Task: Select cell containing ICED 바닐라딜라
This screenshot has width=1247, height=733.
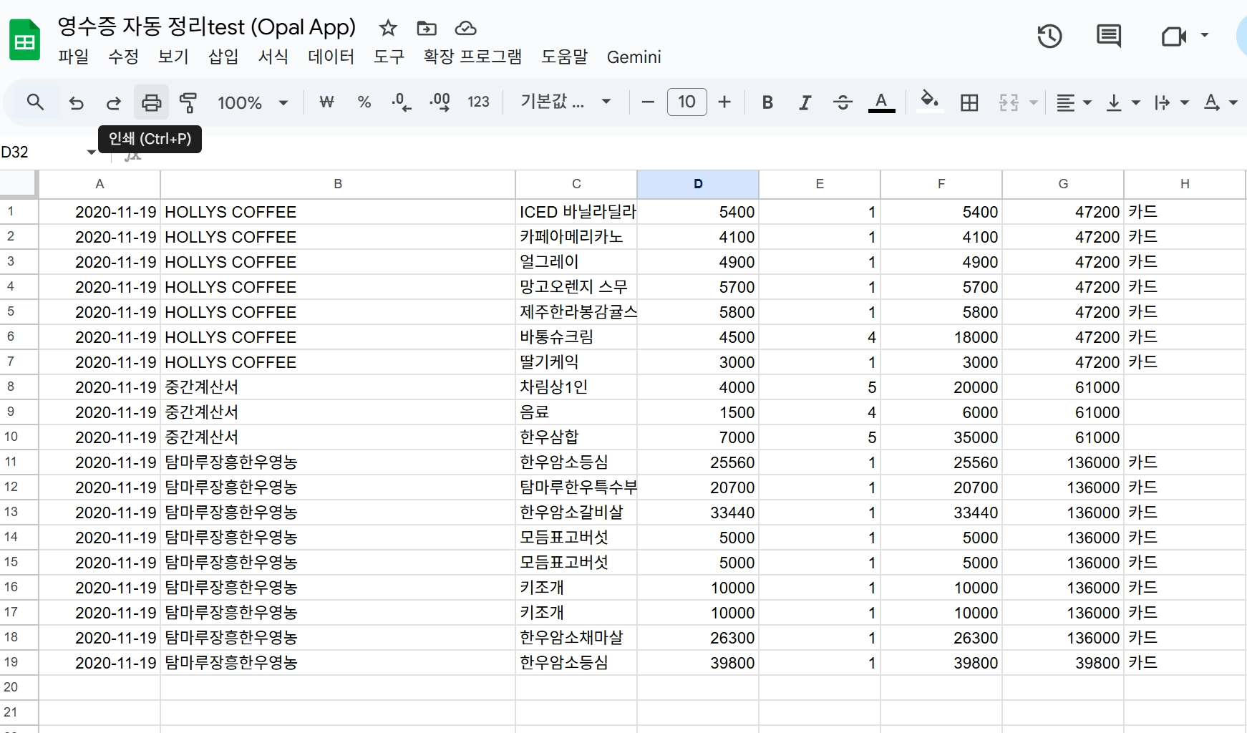Action: (576, 212)
